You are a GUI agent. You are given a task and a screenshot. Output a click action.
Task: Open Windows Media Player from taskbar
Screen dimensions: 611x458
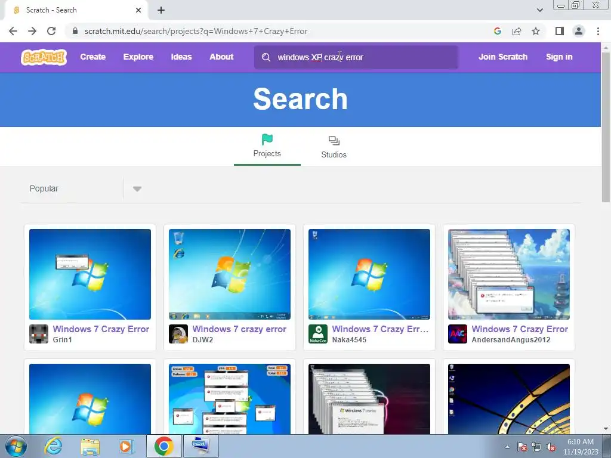(x=126, y=446)
